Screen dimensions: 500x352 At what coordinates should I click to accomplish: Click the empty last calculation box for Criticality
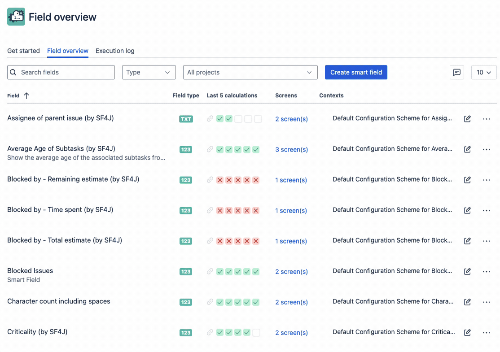[x=256, y=332]
